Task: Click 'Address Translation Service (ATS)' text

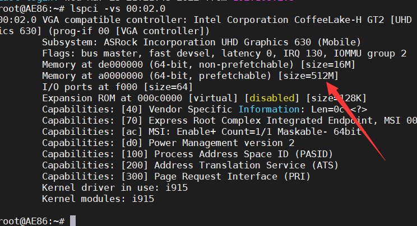Action: [246, 166]
